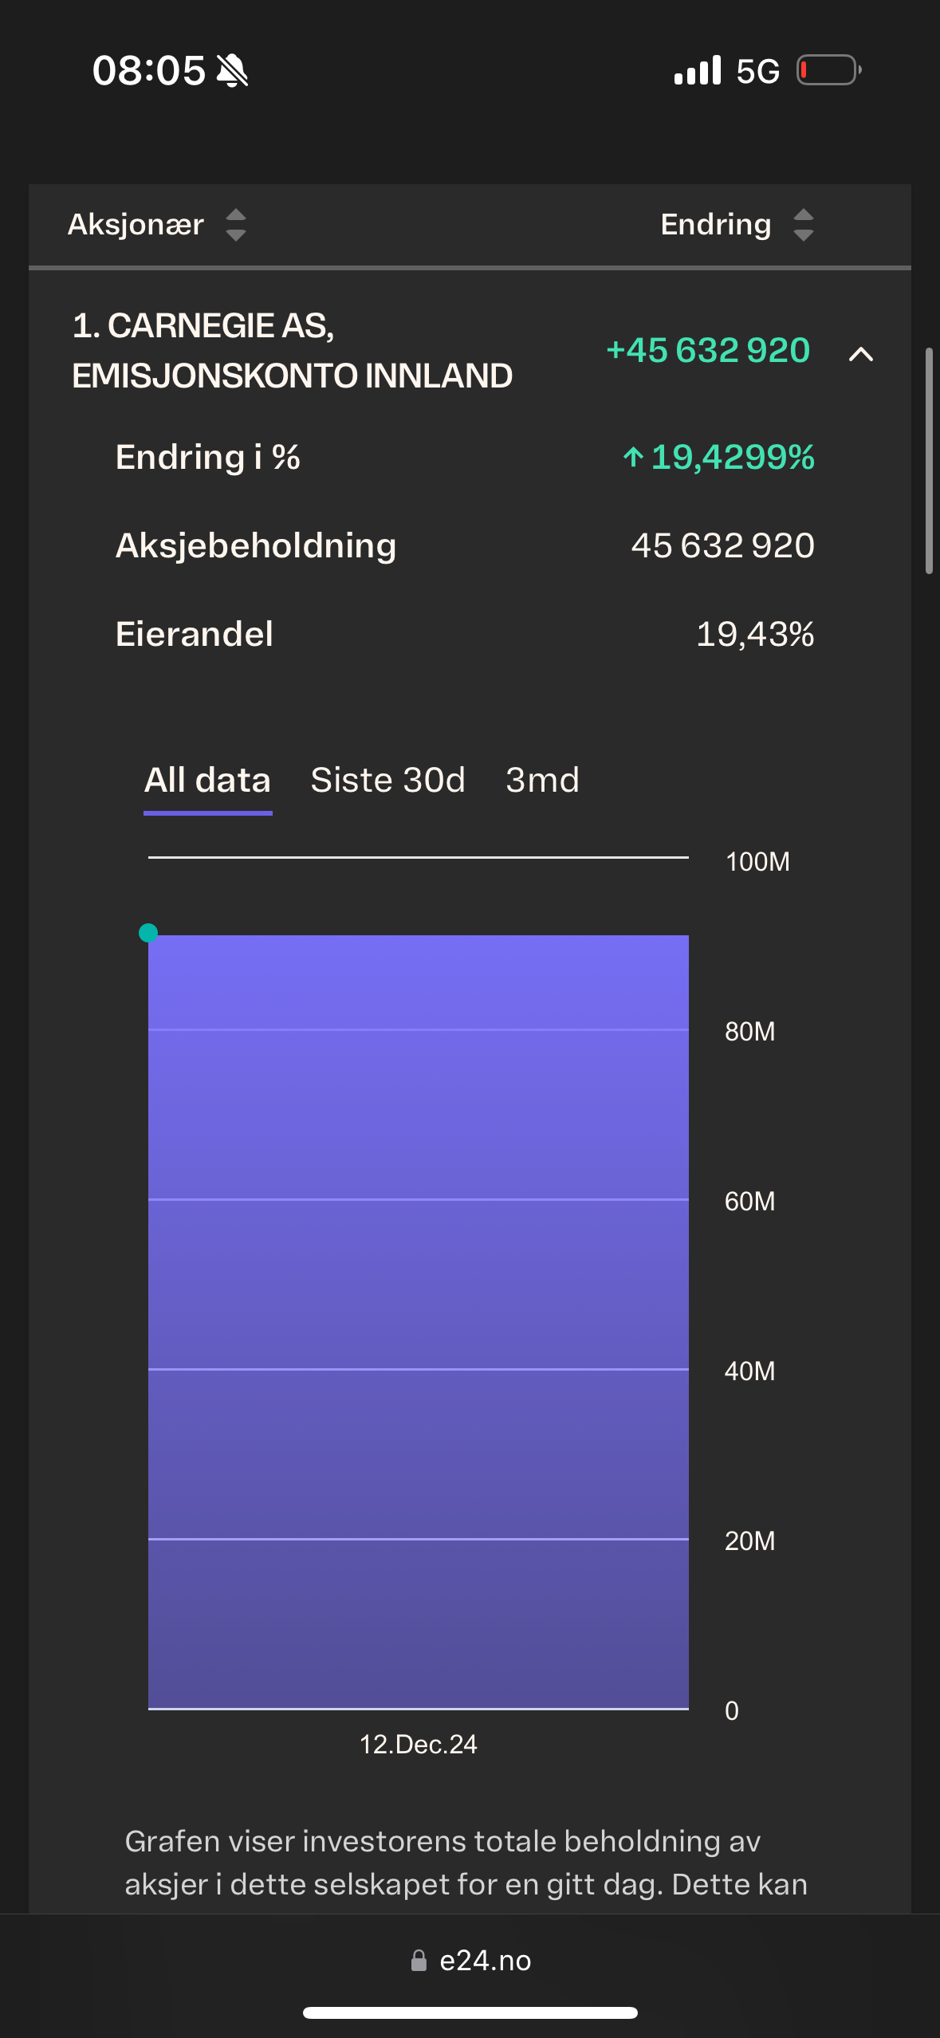Tap the padlock icon beside e24.no

(419, 1961)
